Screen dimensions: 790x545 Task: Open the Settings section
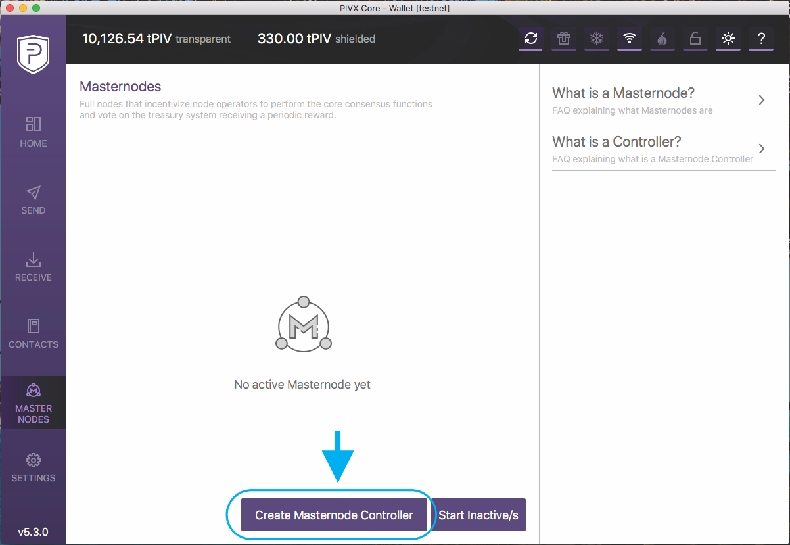point(34,467)
